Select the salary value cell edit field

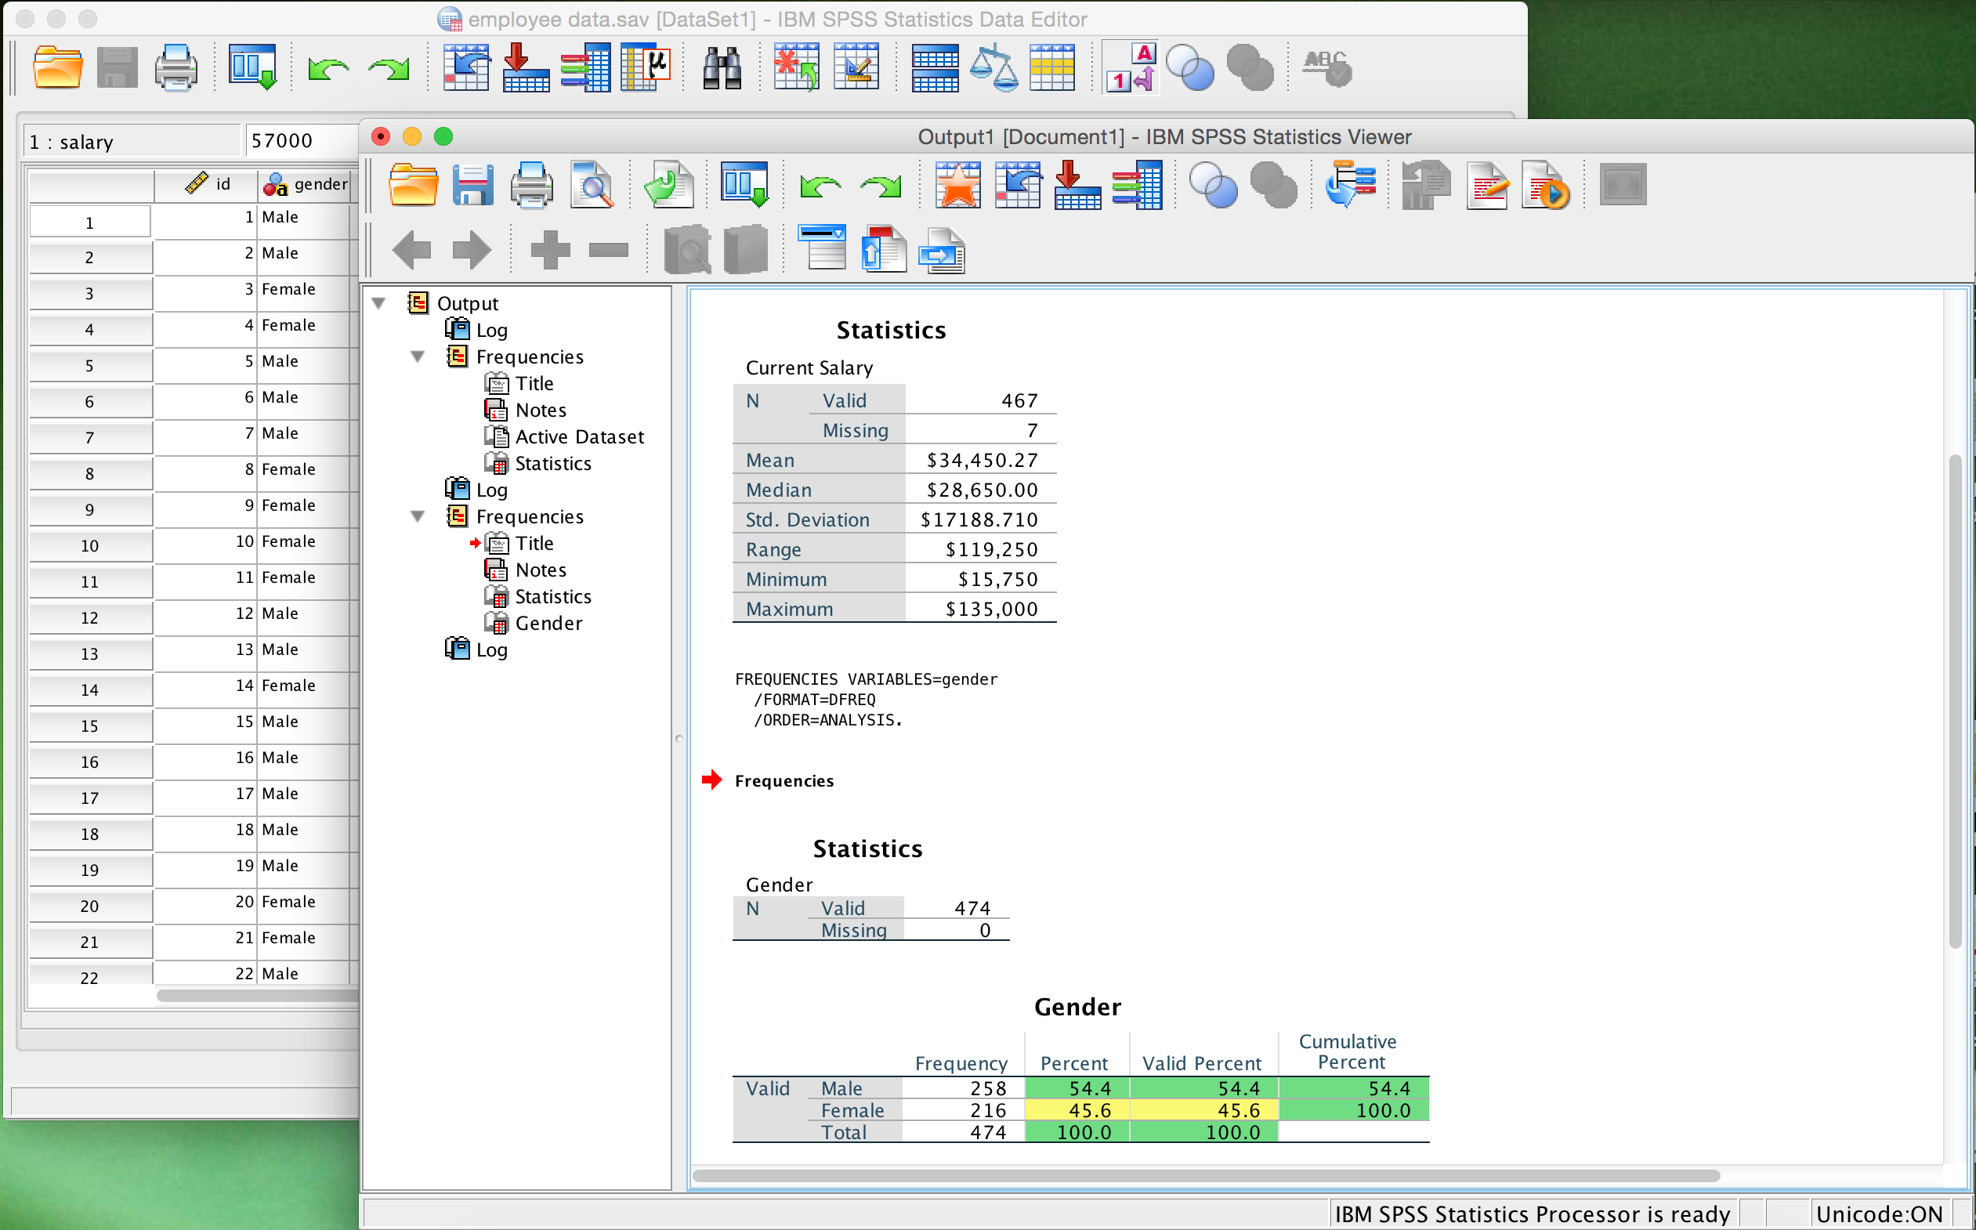pos(301,140)
